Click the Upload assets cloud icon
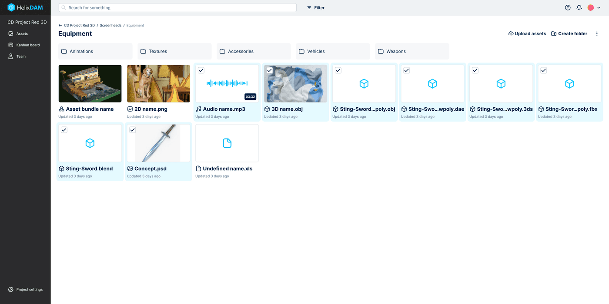Screen dimensions: 609x304 511,33
